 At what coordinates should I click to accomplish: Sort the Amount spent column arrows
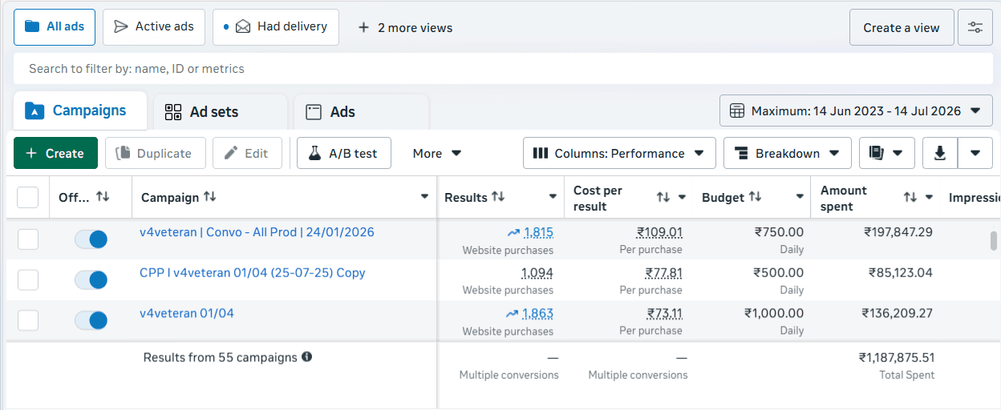(910, 197)
